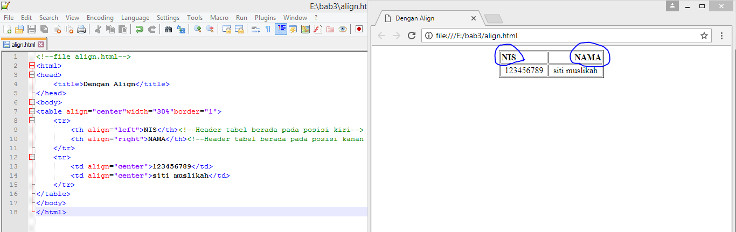Toggle synchronize horizontal scrolling

tap(239, 29)
